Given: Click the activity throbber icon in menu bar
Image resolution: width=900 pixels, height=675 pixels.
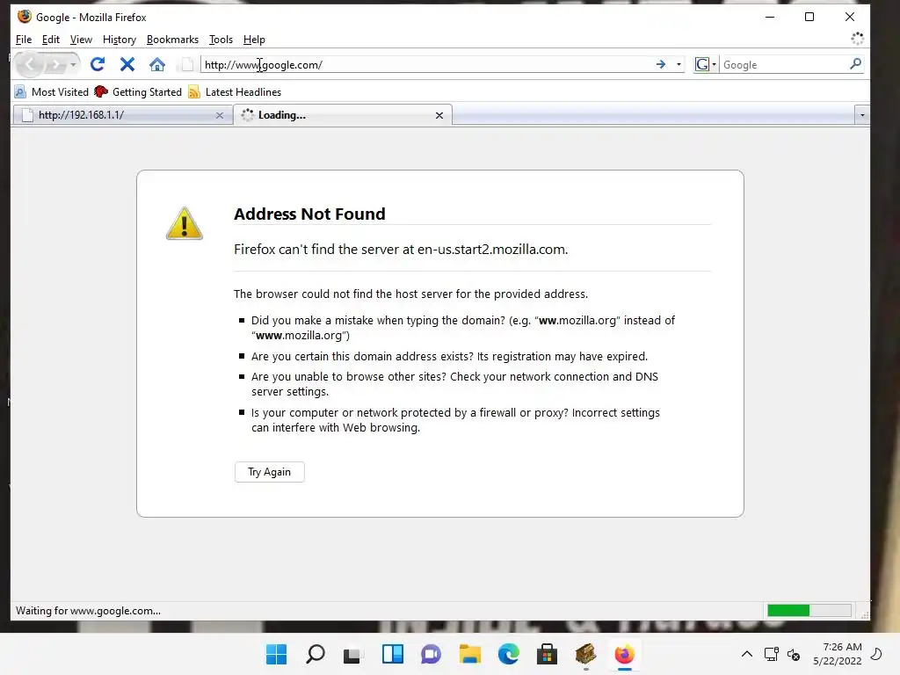Looking at the screenshot, I should (857, 39).
